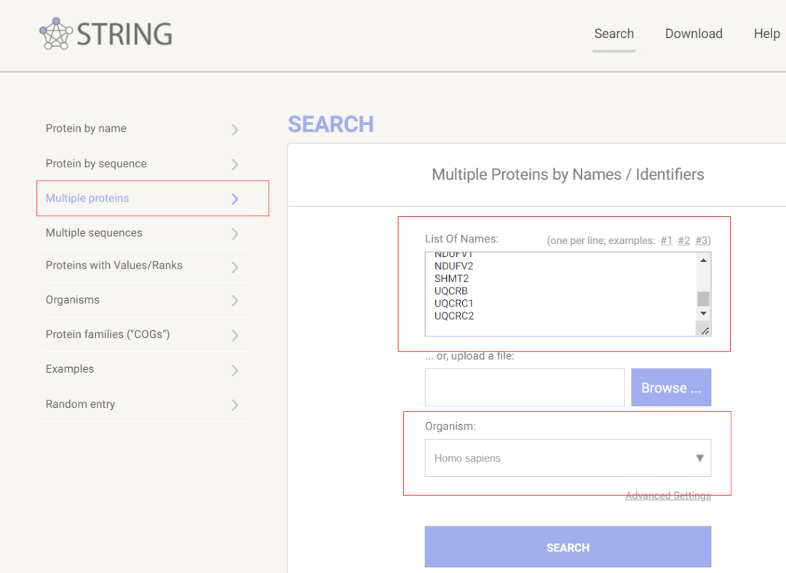Screen dimensions: 786x573
Task: Click chevron arrow beside Random entry
Action: [234, 405]
